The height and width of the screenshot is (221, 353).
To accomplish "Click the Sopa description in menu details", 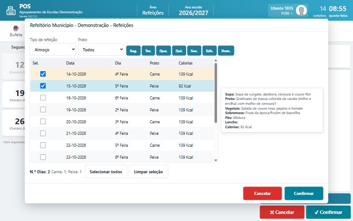I will tap(268, 94).
